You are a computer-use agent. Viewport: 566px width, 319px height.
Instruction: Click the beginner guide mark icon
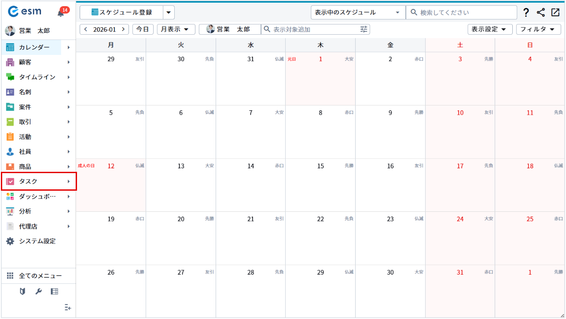(x=22, y=291)
